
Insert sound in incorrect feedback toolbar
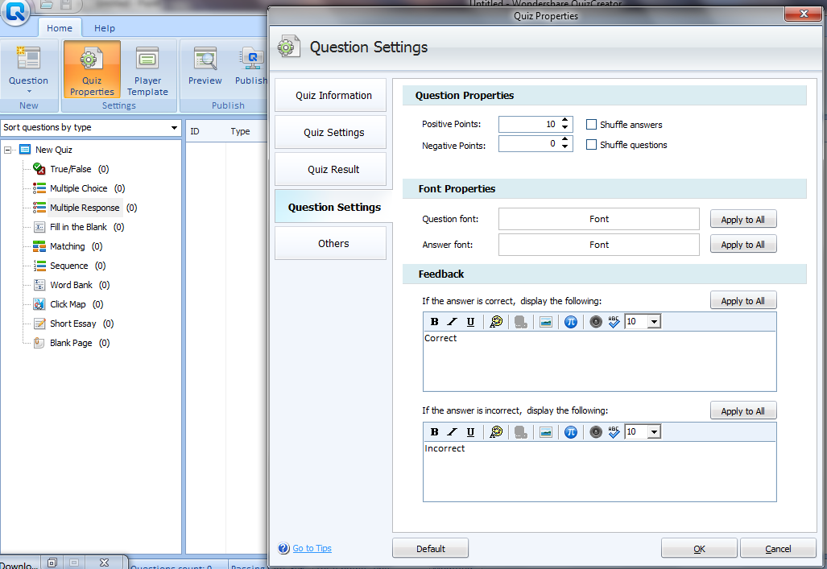coord(596,432)
